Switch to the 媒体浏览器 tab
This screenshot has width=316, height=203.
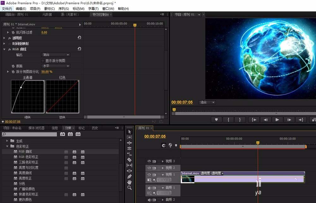pos(36,128)
